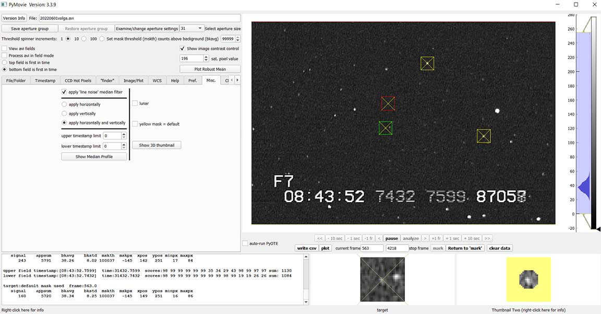Viewport: 601px width, 314px height.
Task: Select the lower right yellow aperture box
Action: point(484,136)
